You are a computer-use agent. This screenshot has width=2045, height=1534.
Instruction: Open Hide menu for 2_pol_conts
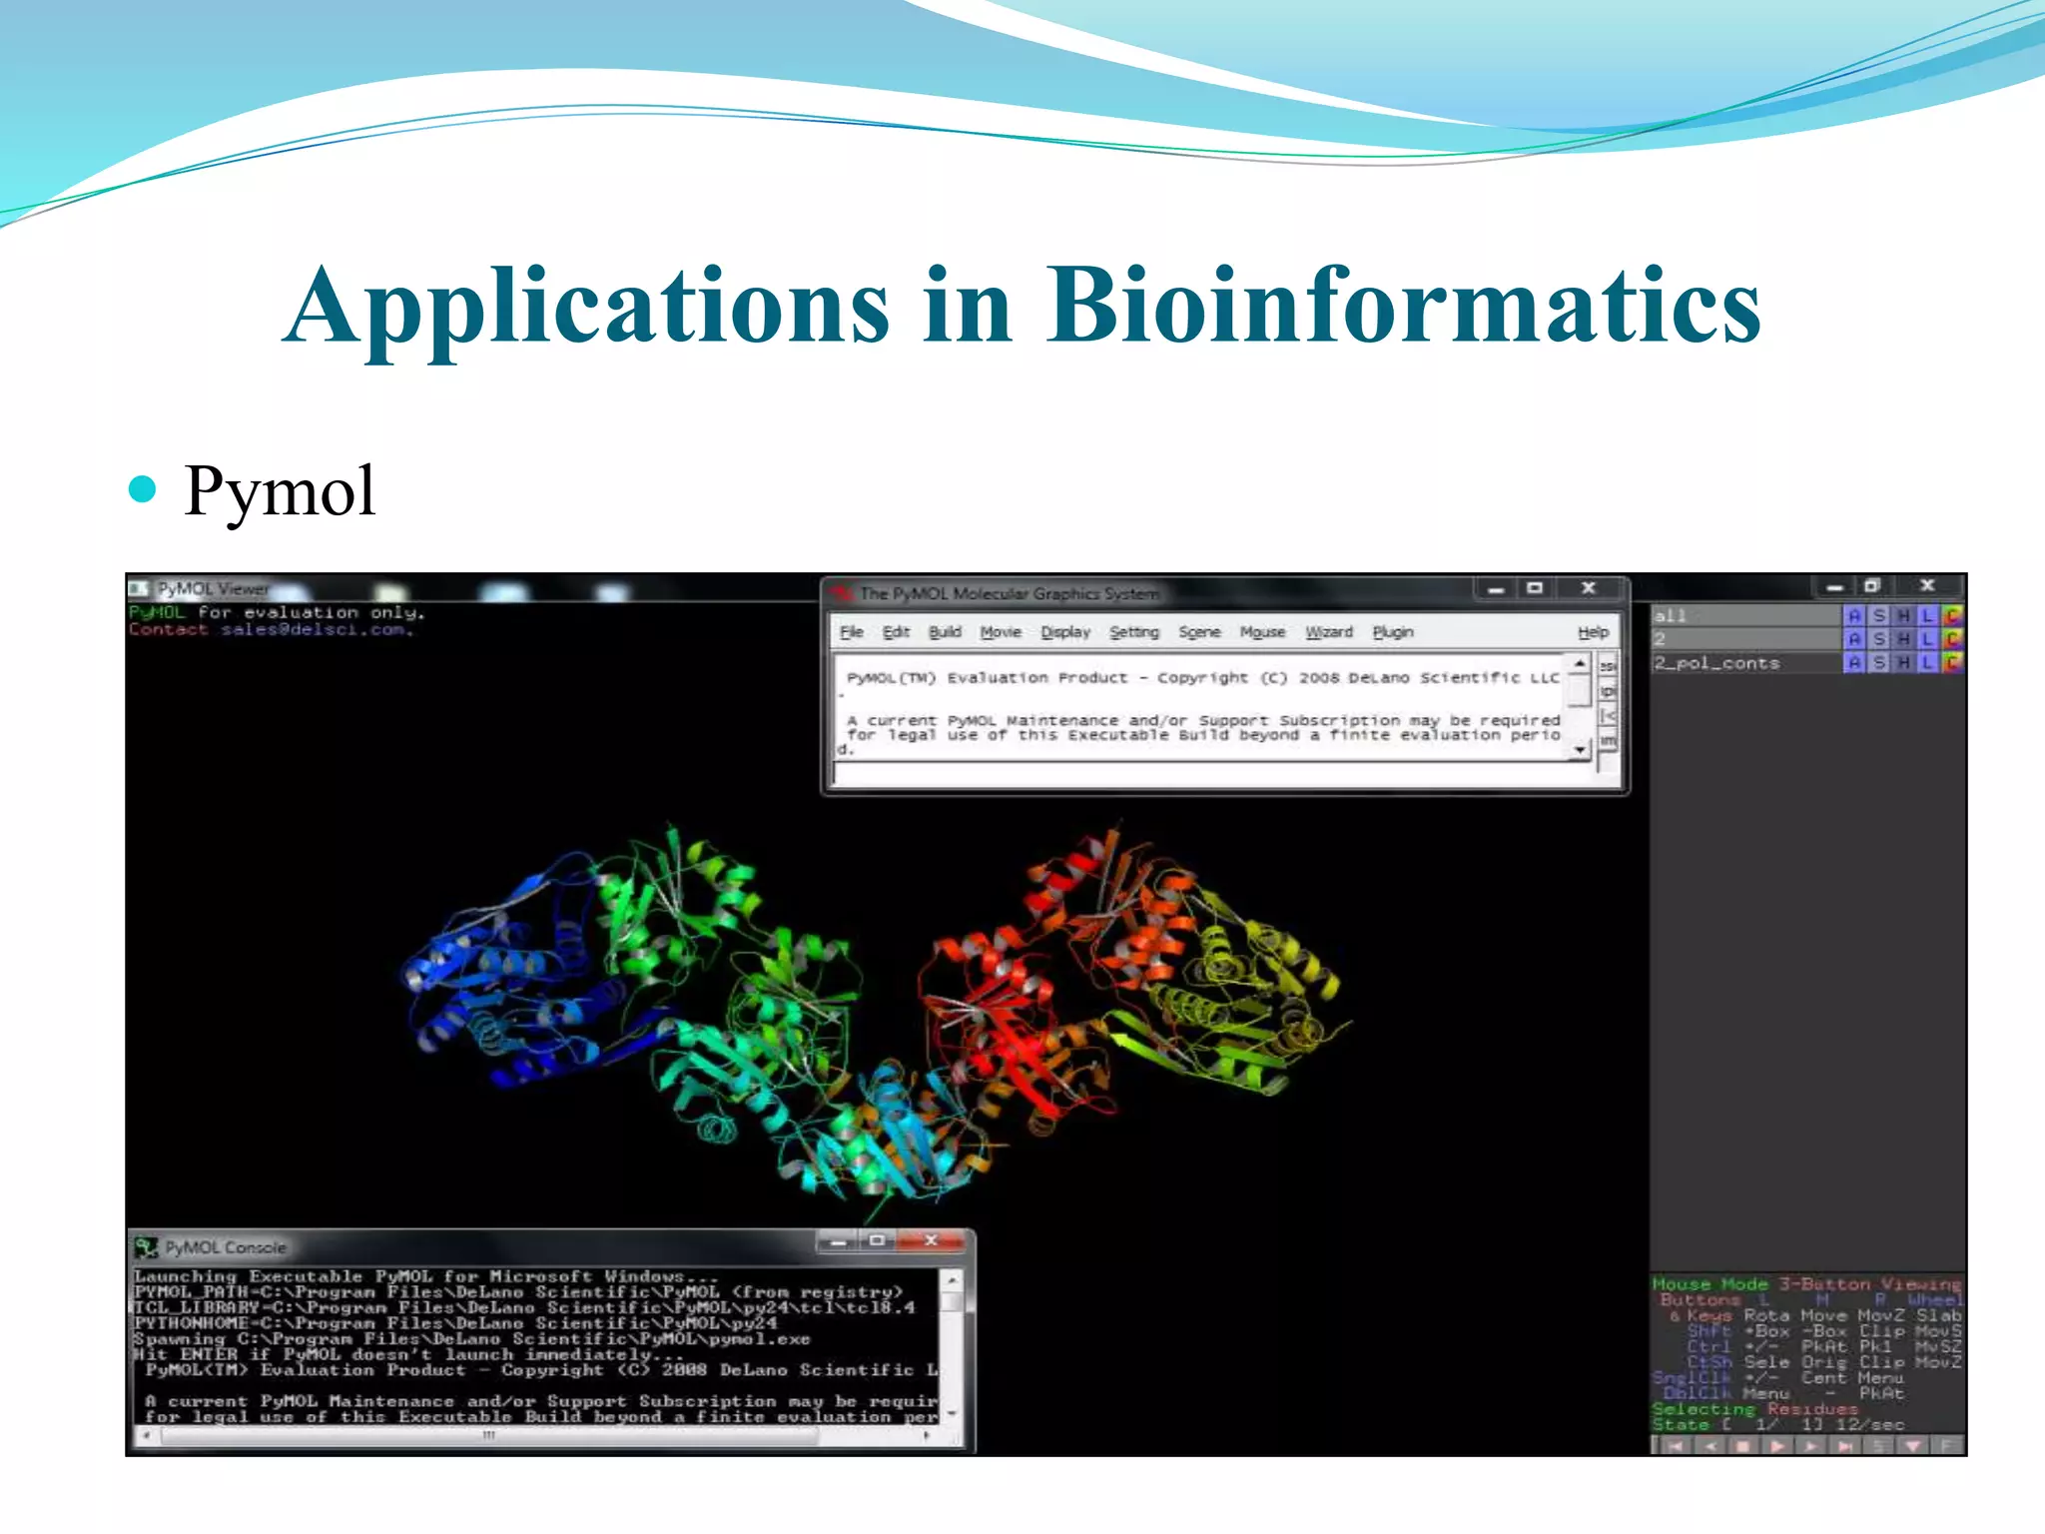(x=1903, y=662)
